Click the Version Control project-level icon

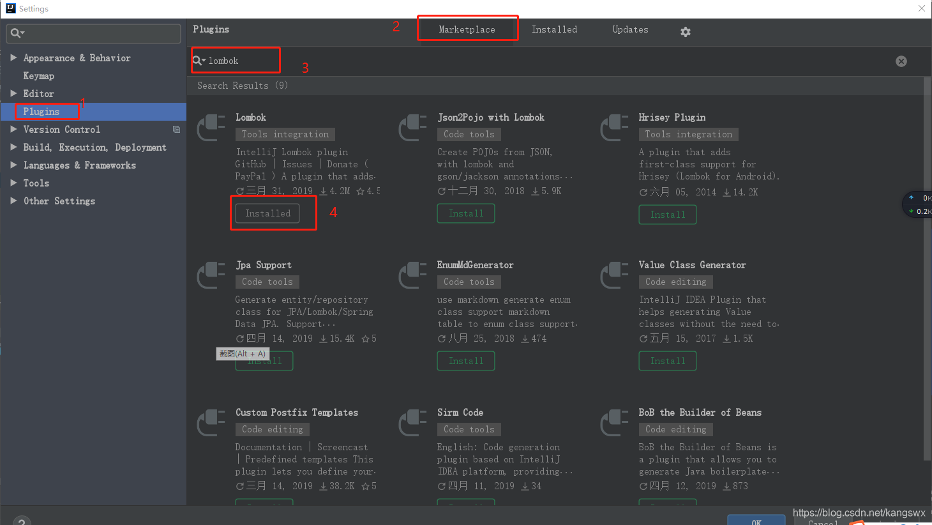(x=176, y=130)
